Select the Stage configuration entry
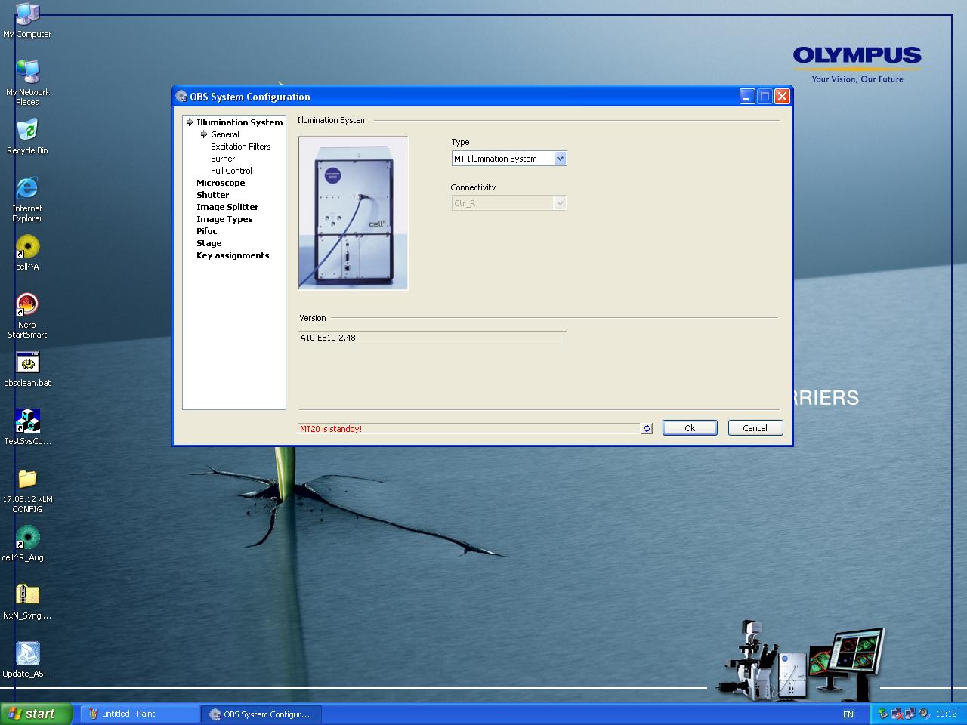 pos(209,242)
